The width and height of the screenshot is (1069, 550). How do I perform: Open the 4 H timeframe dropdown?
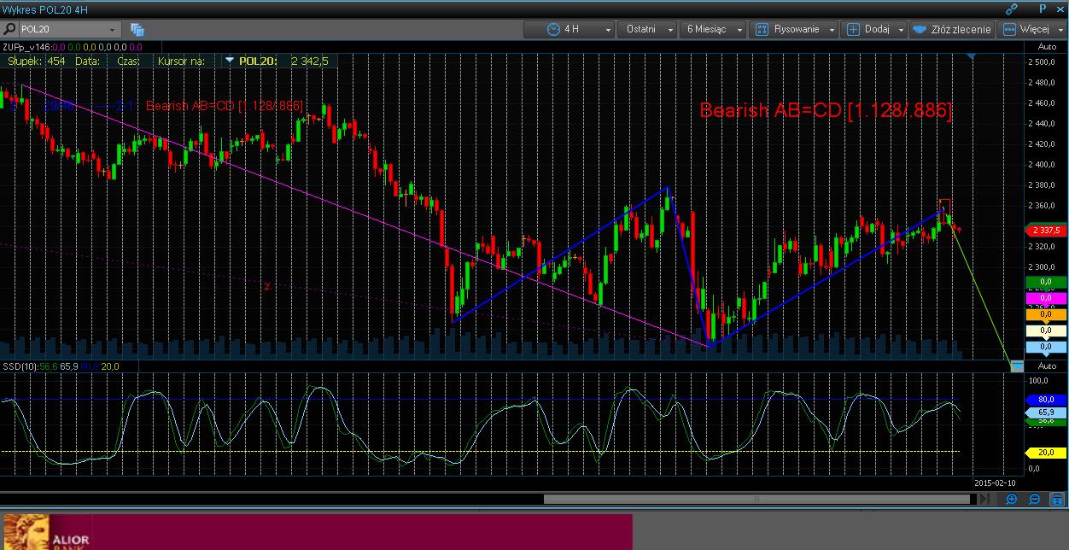pos(581,29)
